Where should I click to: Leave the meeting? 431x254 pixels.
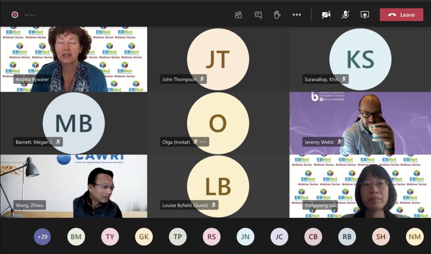[401, 15]
